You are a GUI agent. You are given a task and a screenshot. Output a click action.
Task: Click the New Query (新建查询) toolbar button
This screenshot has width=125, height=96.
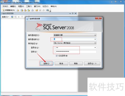coord(9,10)
